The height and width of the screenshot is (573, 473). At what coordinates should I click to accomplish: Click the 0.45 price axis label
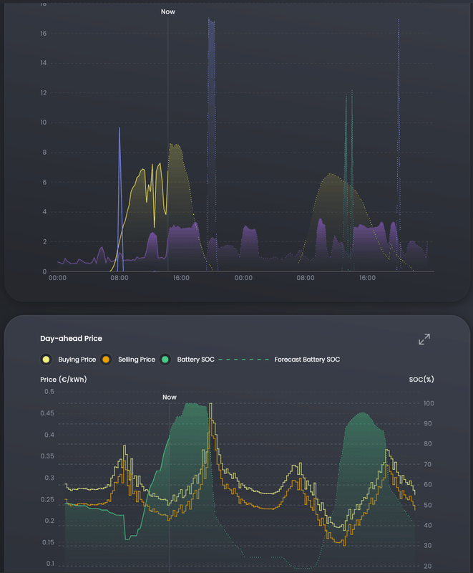47,413
